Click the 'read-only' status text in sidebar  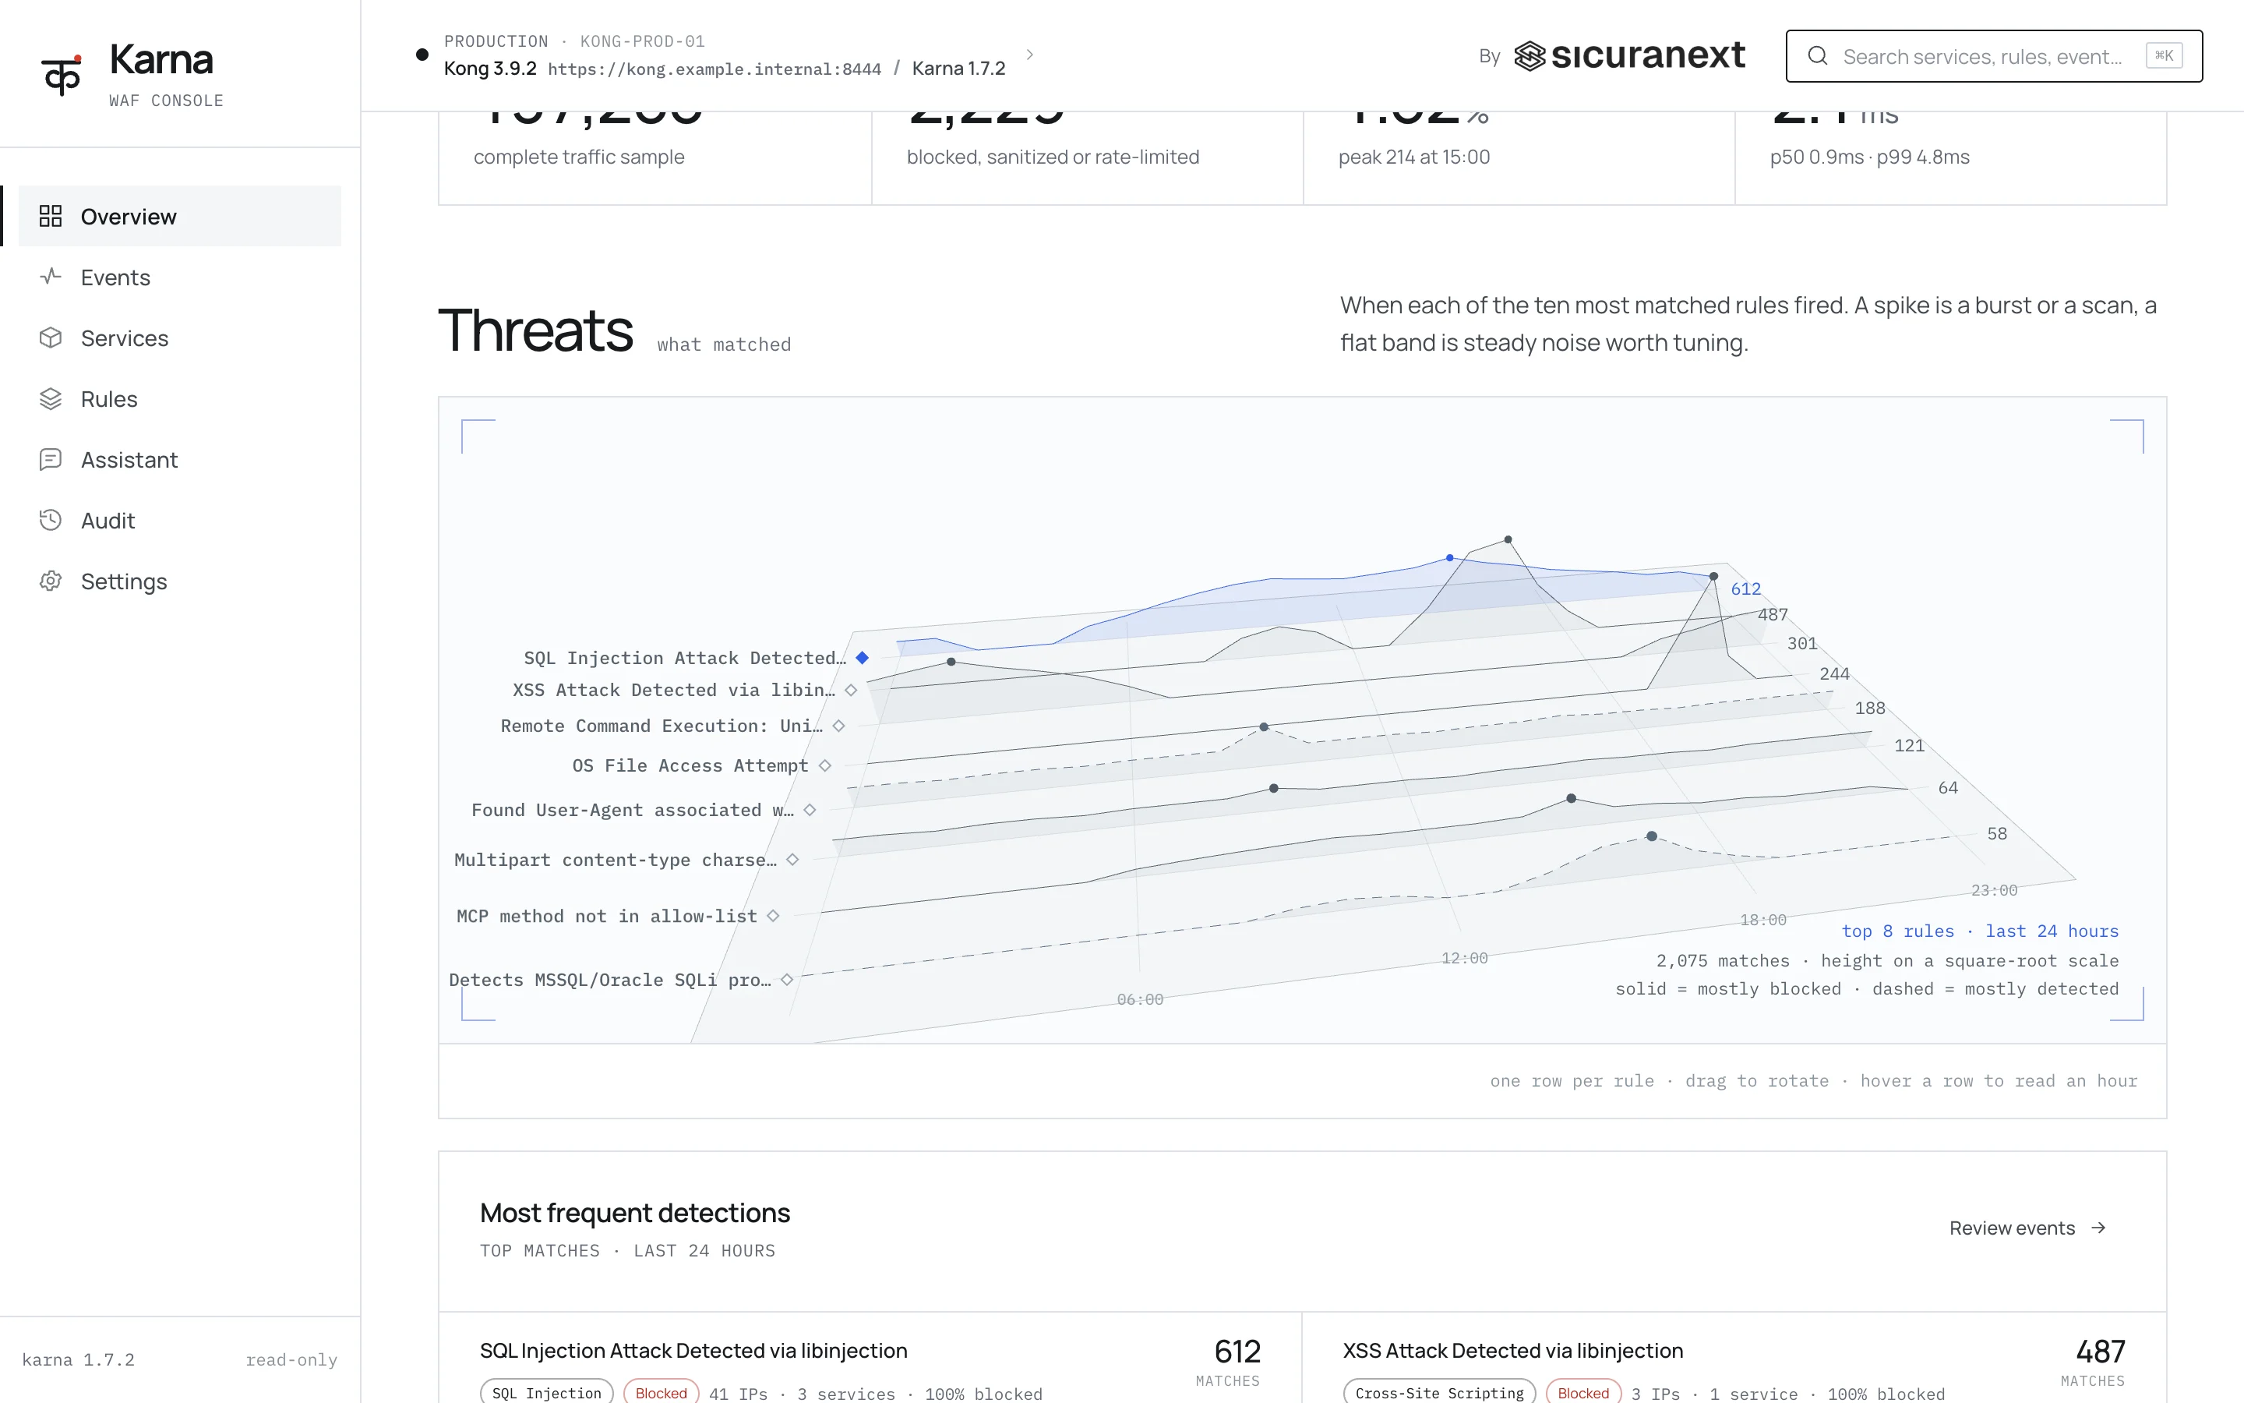[291, 1359]
